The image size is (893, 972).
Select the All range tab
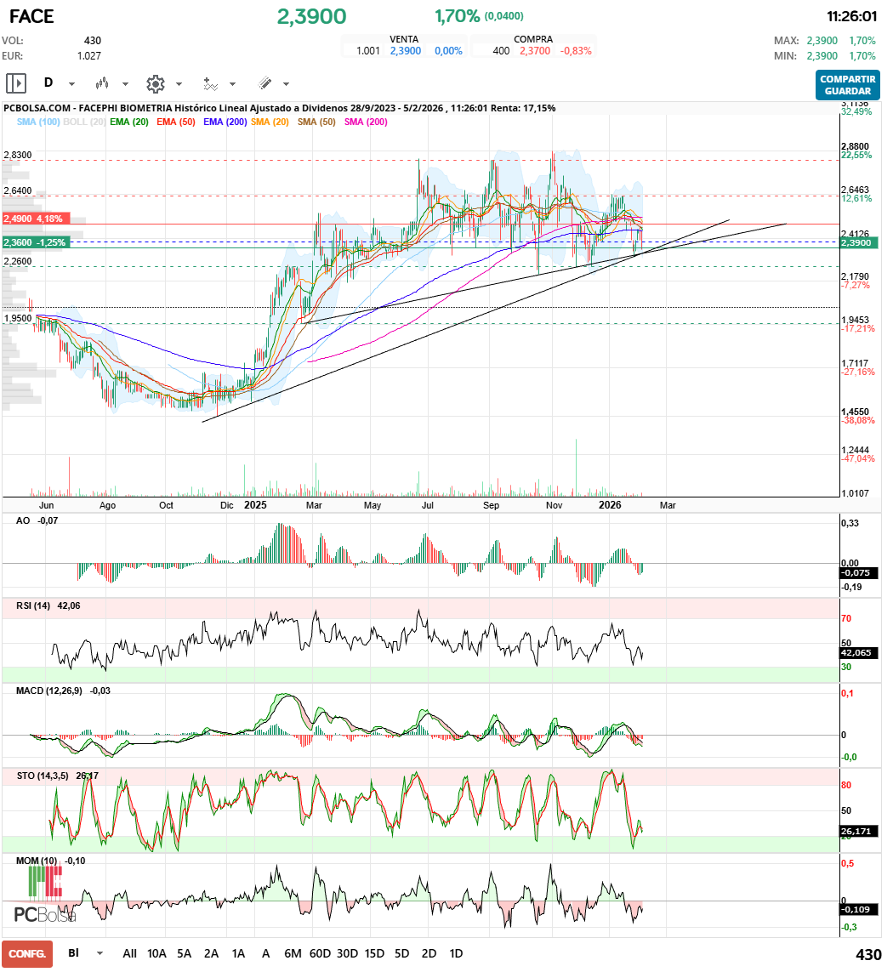pos(129,953)
